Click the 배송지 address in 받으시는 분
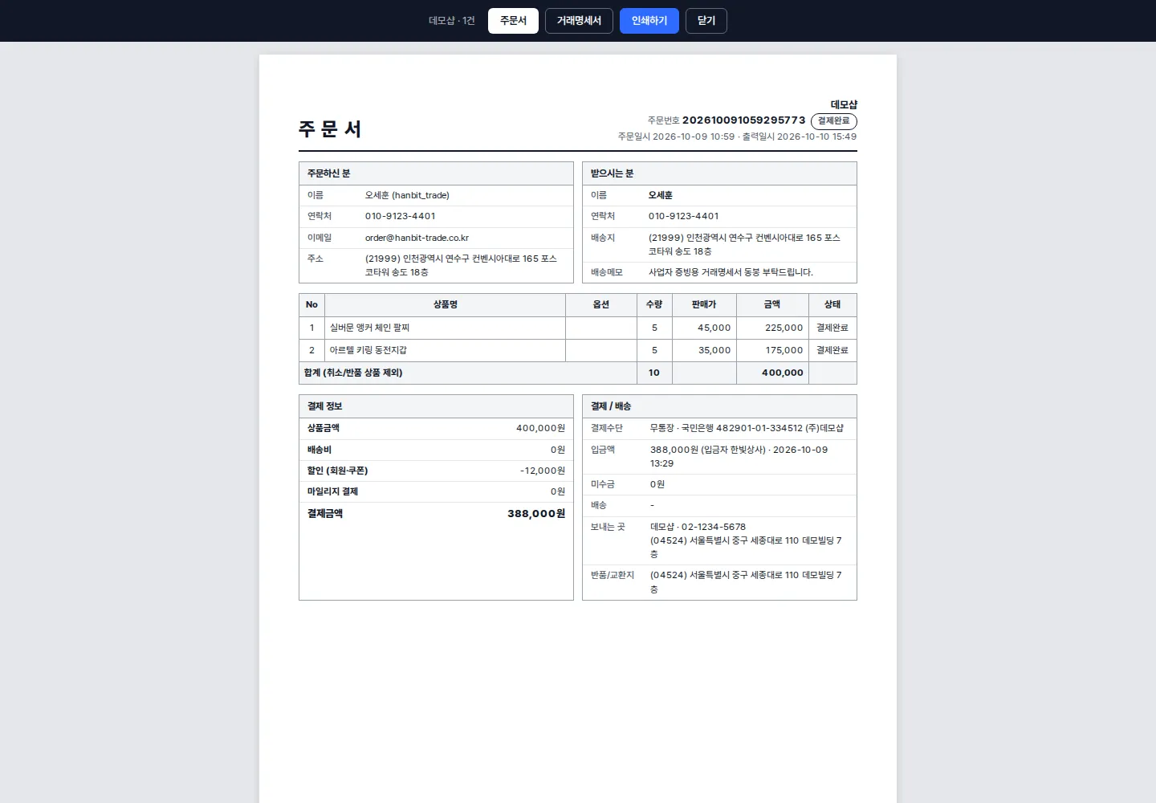 point(744,245)
